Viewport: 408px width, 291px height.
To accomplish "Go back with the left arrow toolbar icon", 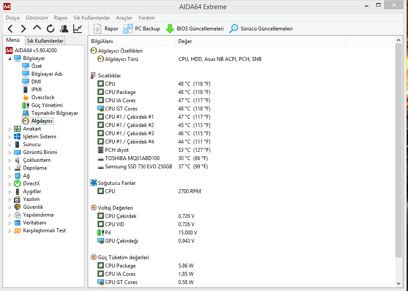I will tap(10, 29).
